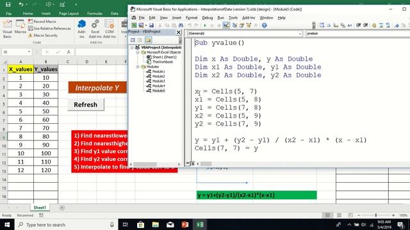The image size is (410, 230).
Task: Open Excel Add-ins gear icon
Action: [95, 29]
